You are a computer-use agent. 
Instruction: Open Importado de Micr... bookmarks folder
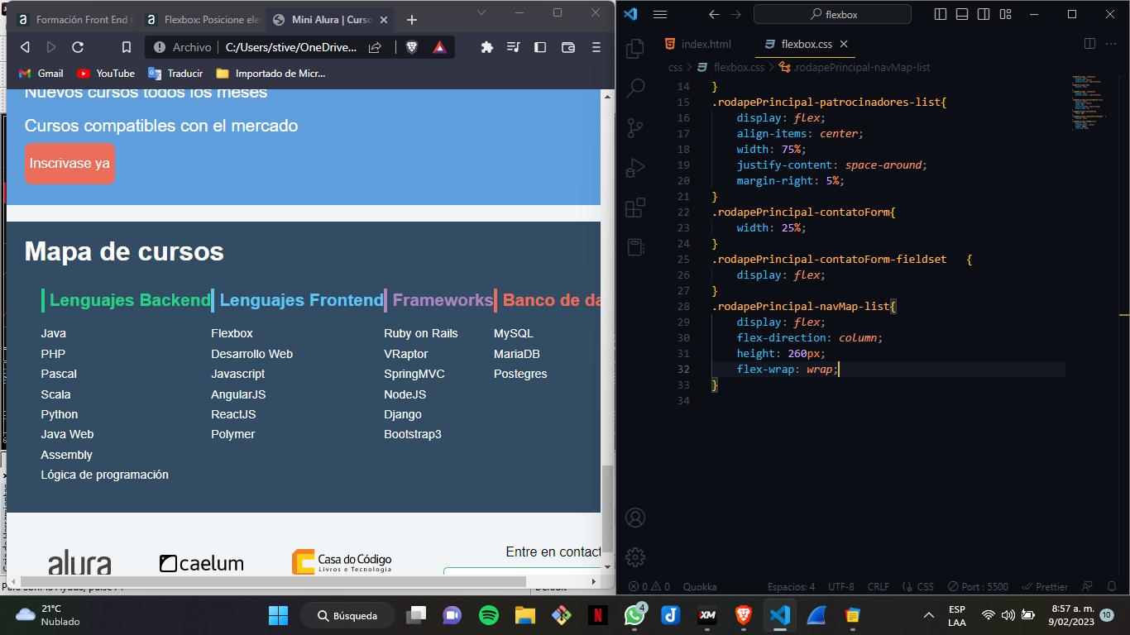[x=271, y=73]
